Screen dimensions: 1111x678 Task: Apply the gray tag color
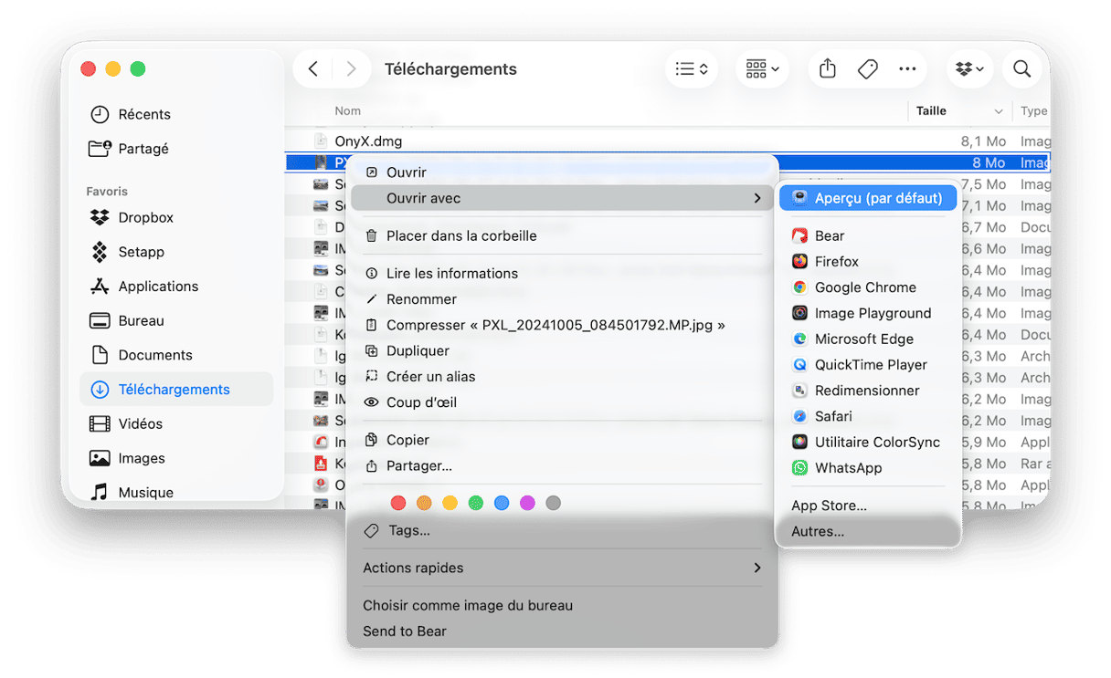click(553, 503)
